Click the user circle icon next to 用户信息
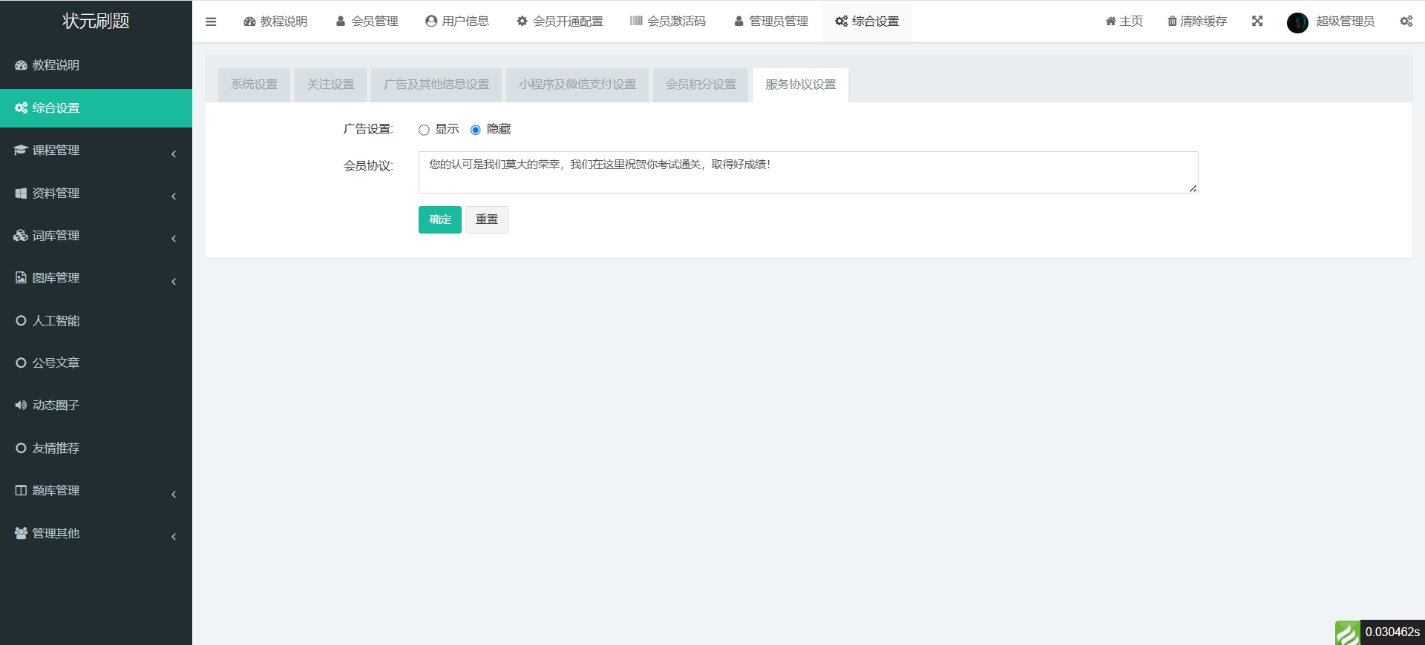Screen dimensions: 1425x645 pos(431,21)
